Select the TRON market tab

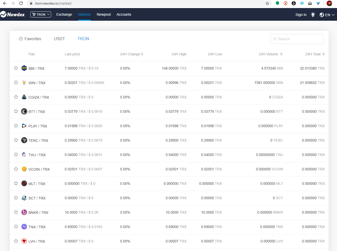(83, 39)
